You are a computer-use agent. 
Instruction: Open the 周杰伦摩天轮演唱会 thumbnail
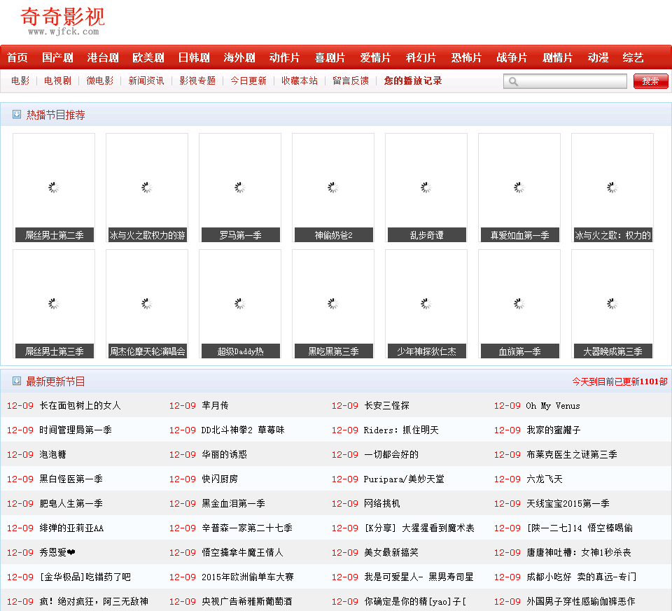click(x=147, y=304)
